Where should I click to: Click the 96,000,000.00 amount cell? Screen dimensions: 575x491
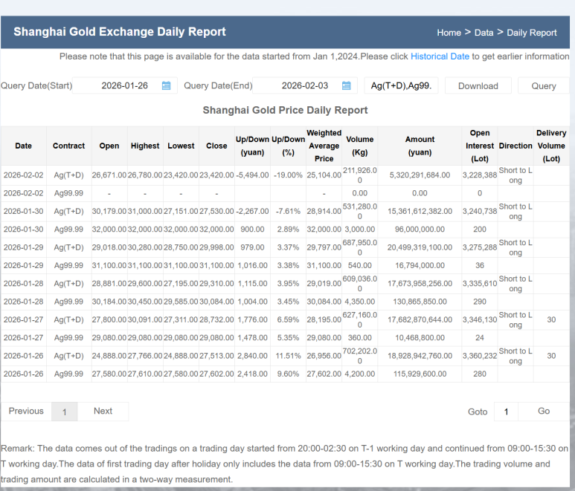(420, 230)
